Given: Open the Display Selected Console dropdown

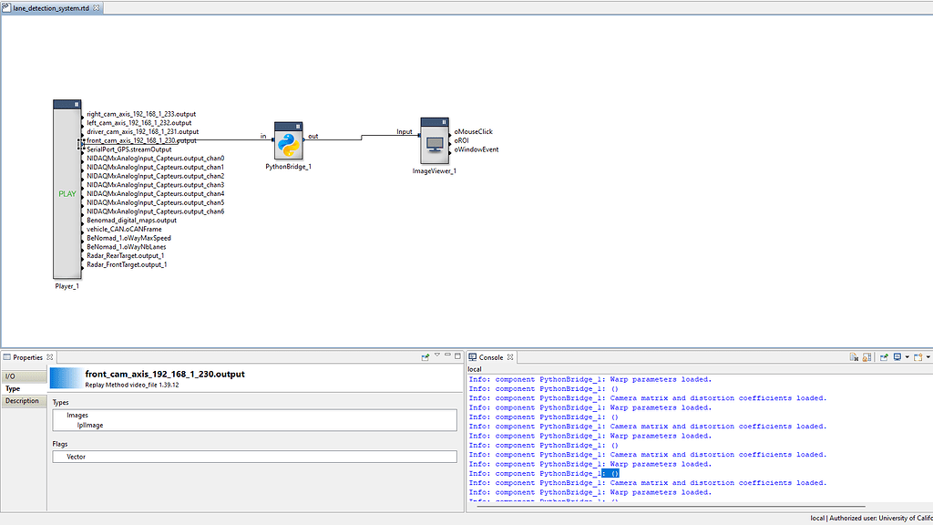Looking at the screenshot, I should (x=907, y=356).
